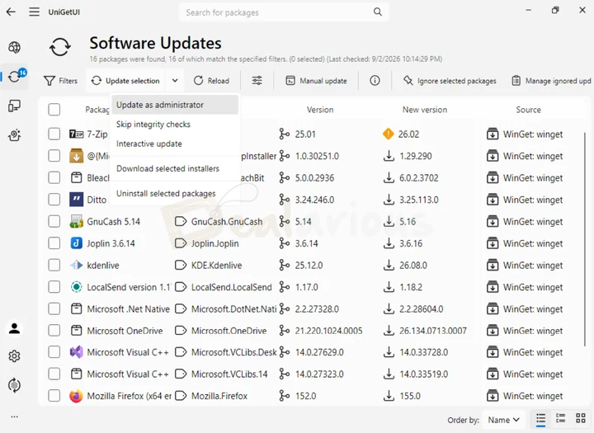The width and height of the screenshot is (594, 433).
Task: Toggle the select-all checkbox in header
Action: [x=54, y=110]
